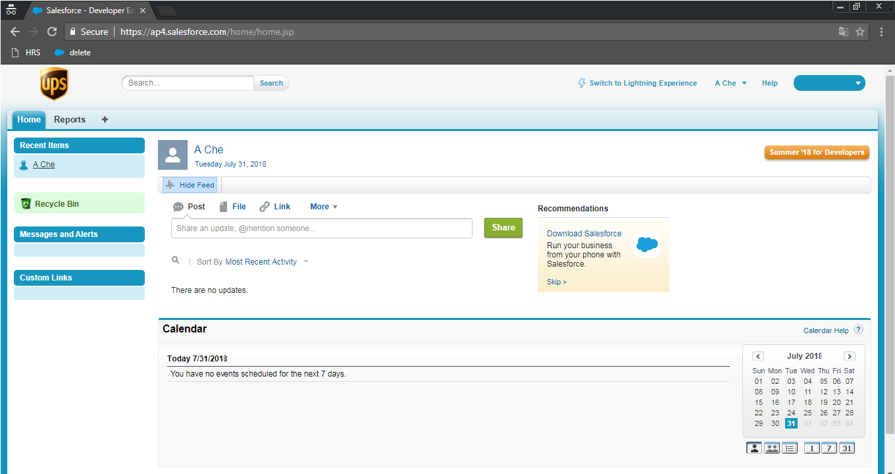The height and width of the screenshot is (474, 895).
Task: Click the global Search input field
Action: (x=188, y=83)
